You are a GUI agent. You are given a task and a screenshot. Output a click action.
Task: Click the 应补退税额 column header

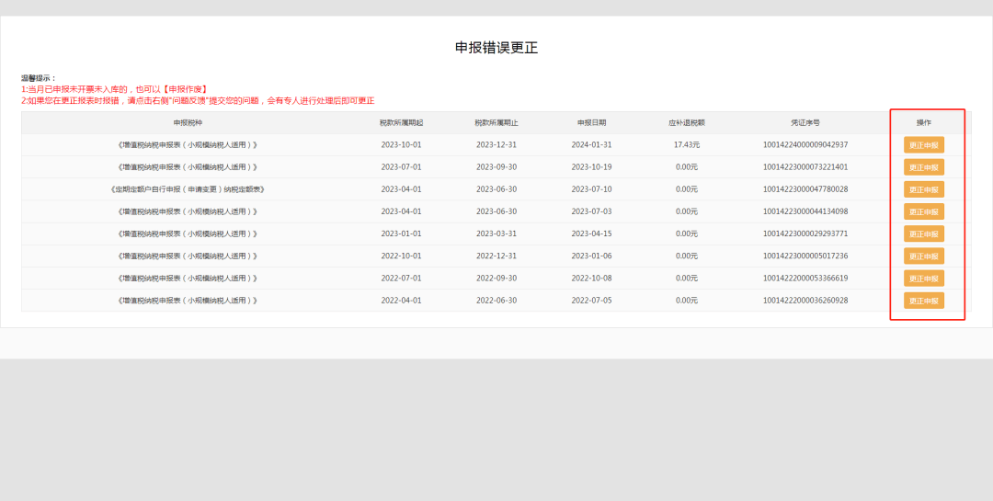point(687,122)
